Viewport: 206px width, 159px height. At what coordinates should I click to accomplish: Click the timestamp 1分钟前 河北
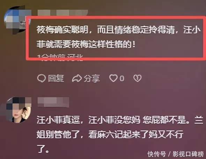point(60,58)
